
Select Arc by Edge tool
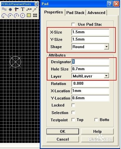10,15
